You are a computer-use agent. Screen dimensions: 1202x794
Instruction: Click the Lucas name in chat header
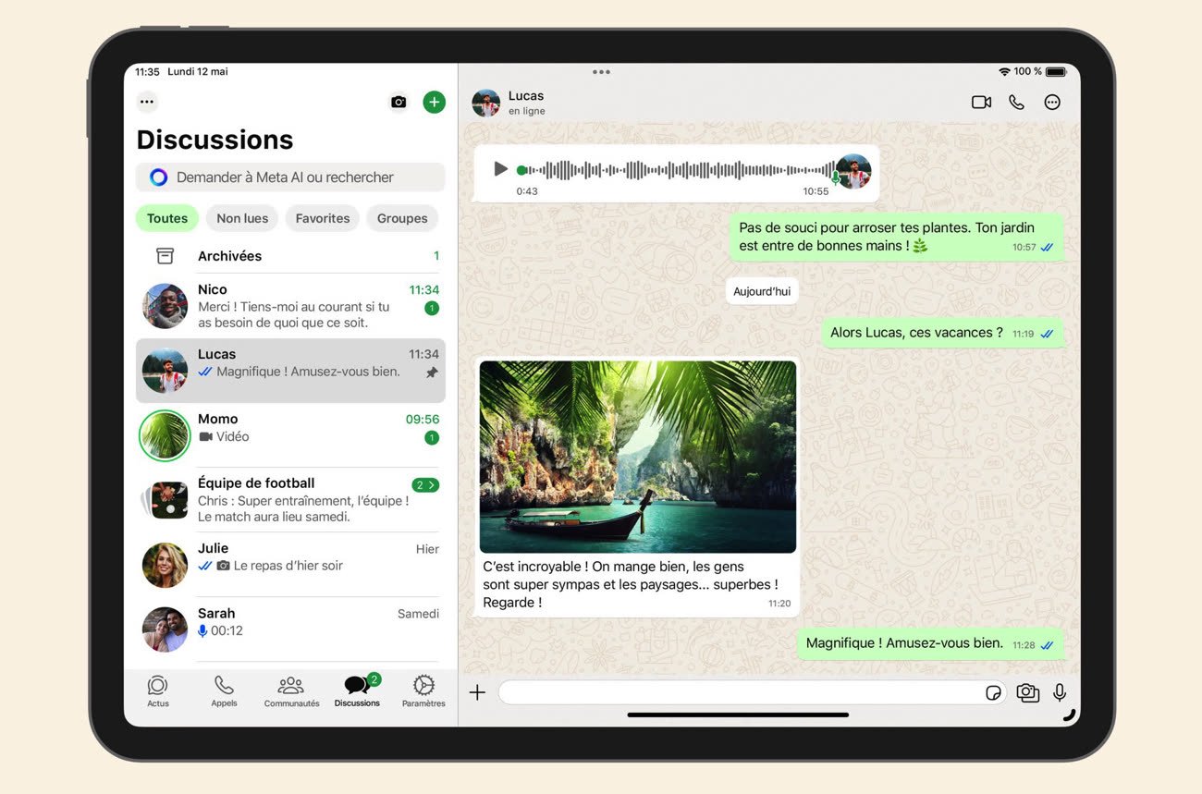526,95
